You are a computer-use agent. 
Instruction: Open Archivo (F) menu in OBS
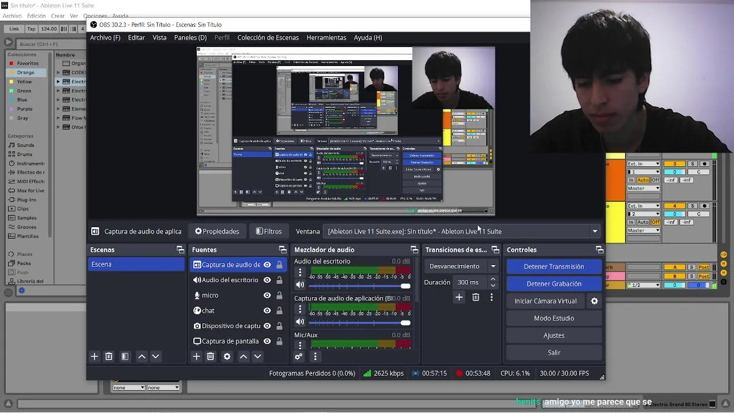105,37
